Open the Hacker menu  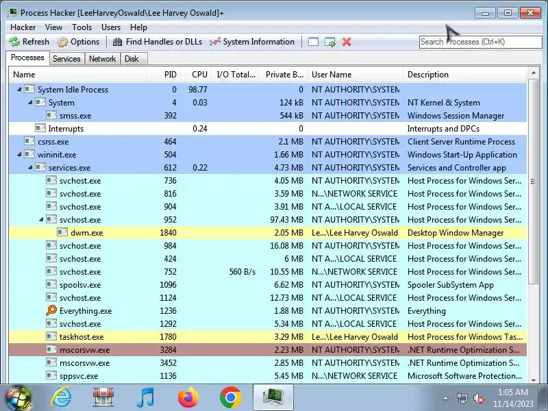click(x=23, y=27)
